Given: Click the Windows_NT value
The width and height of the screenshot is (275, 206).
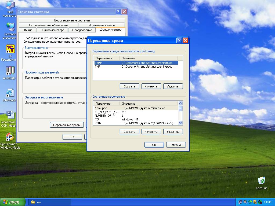Looking at the screenshot, I should (x=130, y=119).
